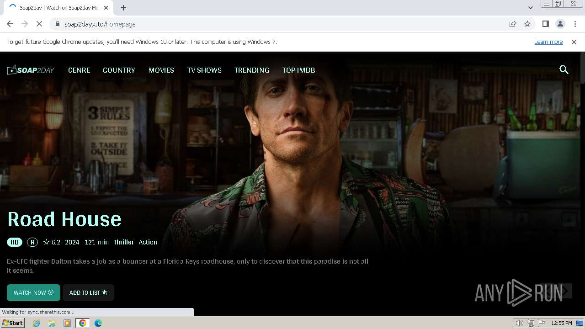Open the Chrome profile avatar
The image size is (585, 329).
click(560, 24)
